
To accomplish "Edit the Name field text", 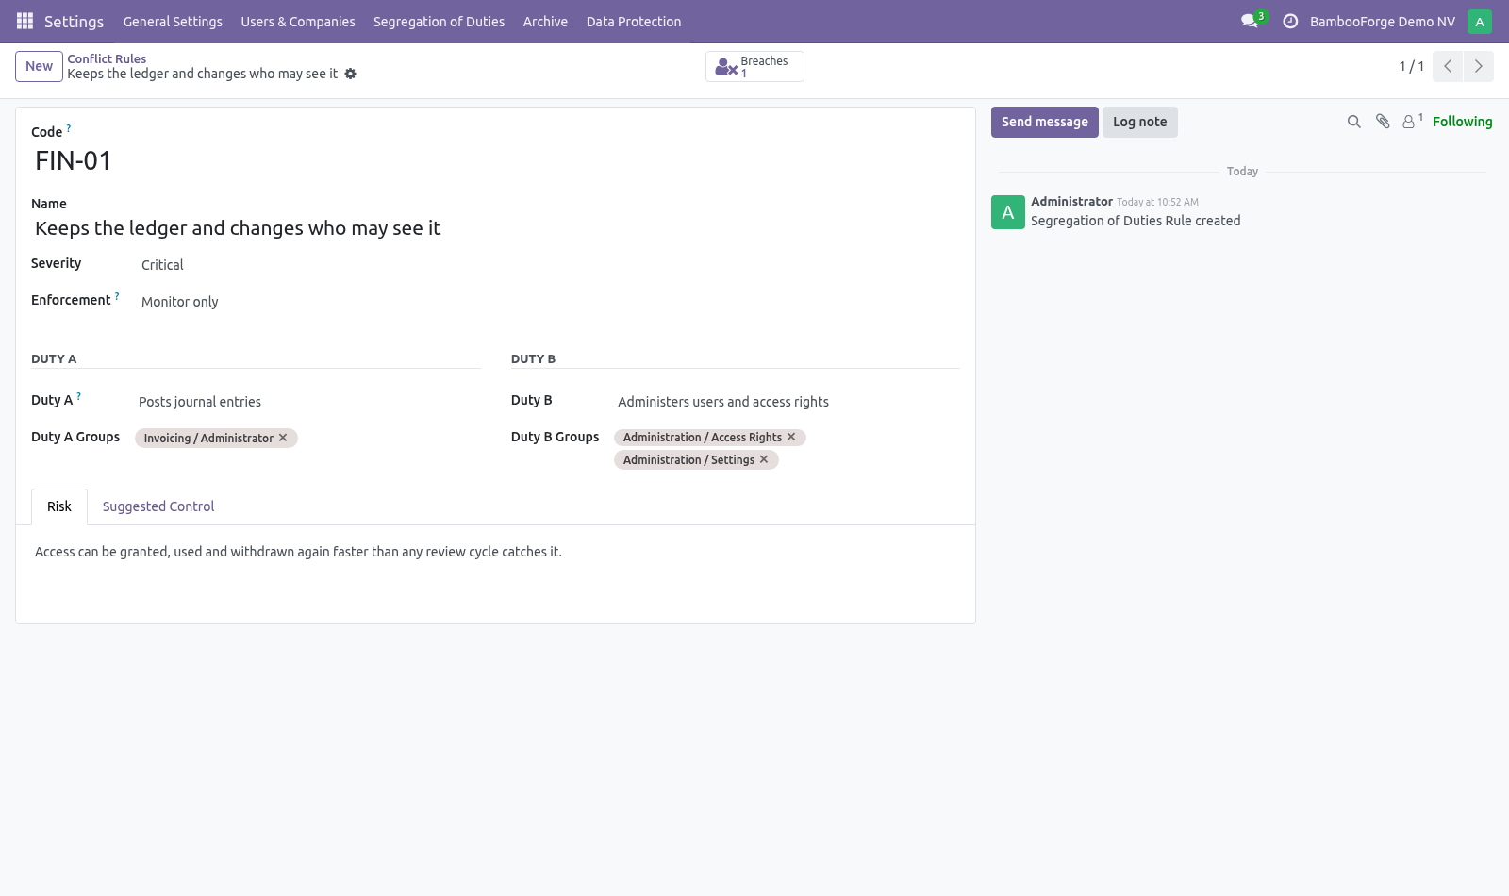I will 495,228.
